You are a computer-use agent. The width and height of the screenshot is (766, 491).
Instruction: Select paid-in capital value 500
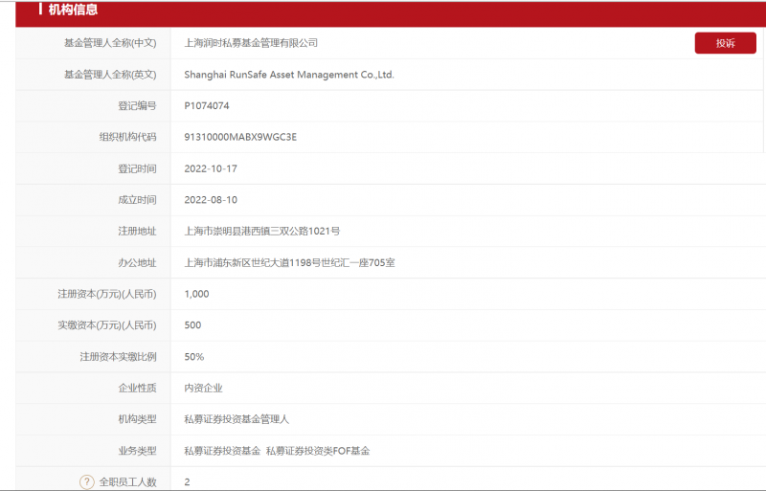[192, 325]
